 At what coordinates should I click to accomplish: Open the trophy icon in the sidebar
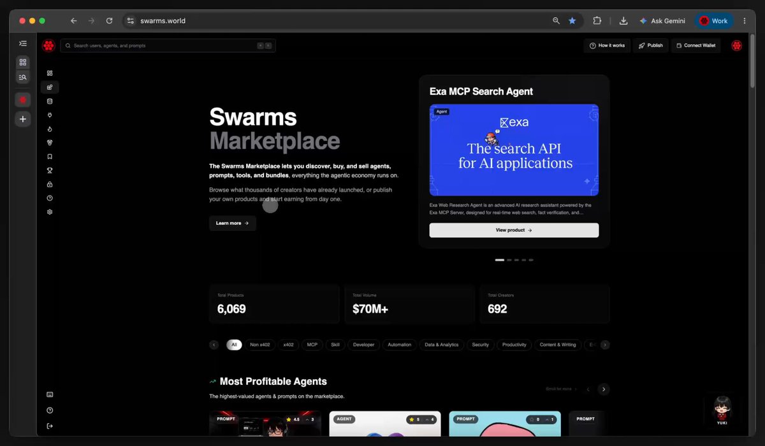pyautogui.click(x=50, y=170)
